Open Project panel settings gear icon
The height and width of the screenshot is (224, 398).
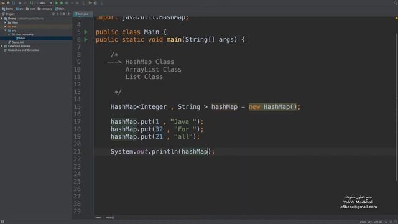coord(63,14)
